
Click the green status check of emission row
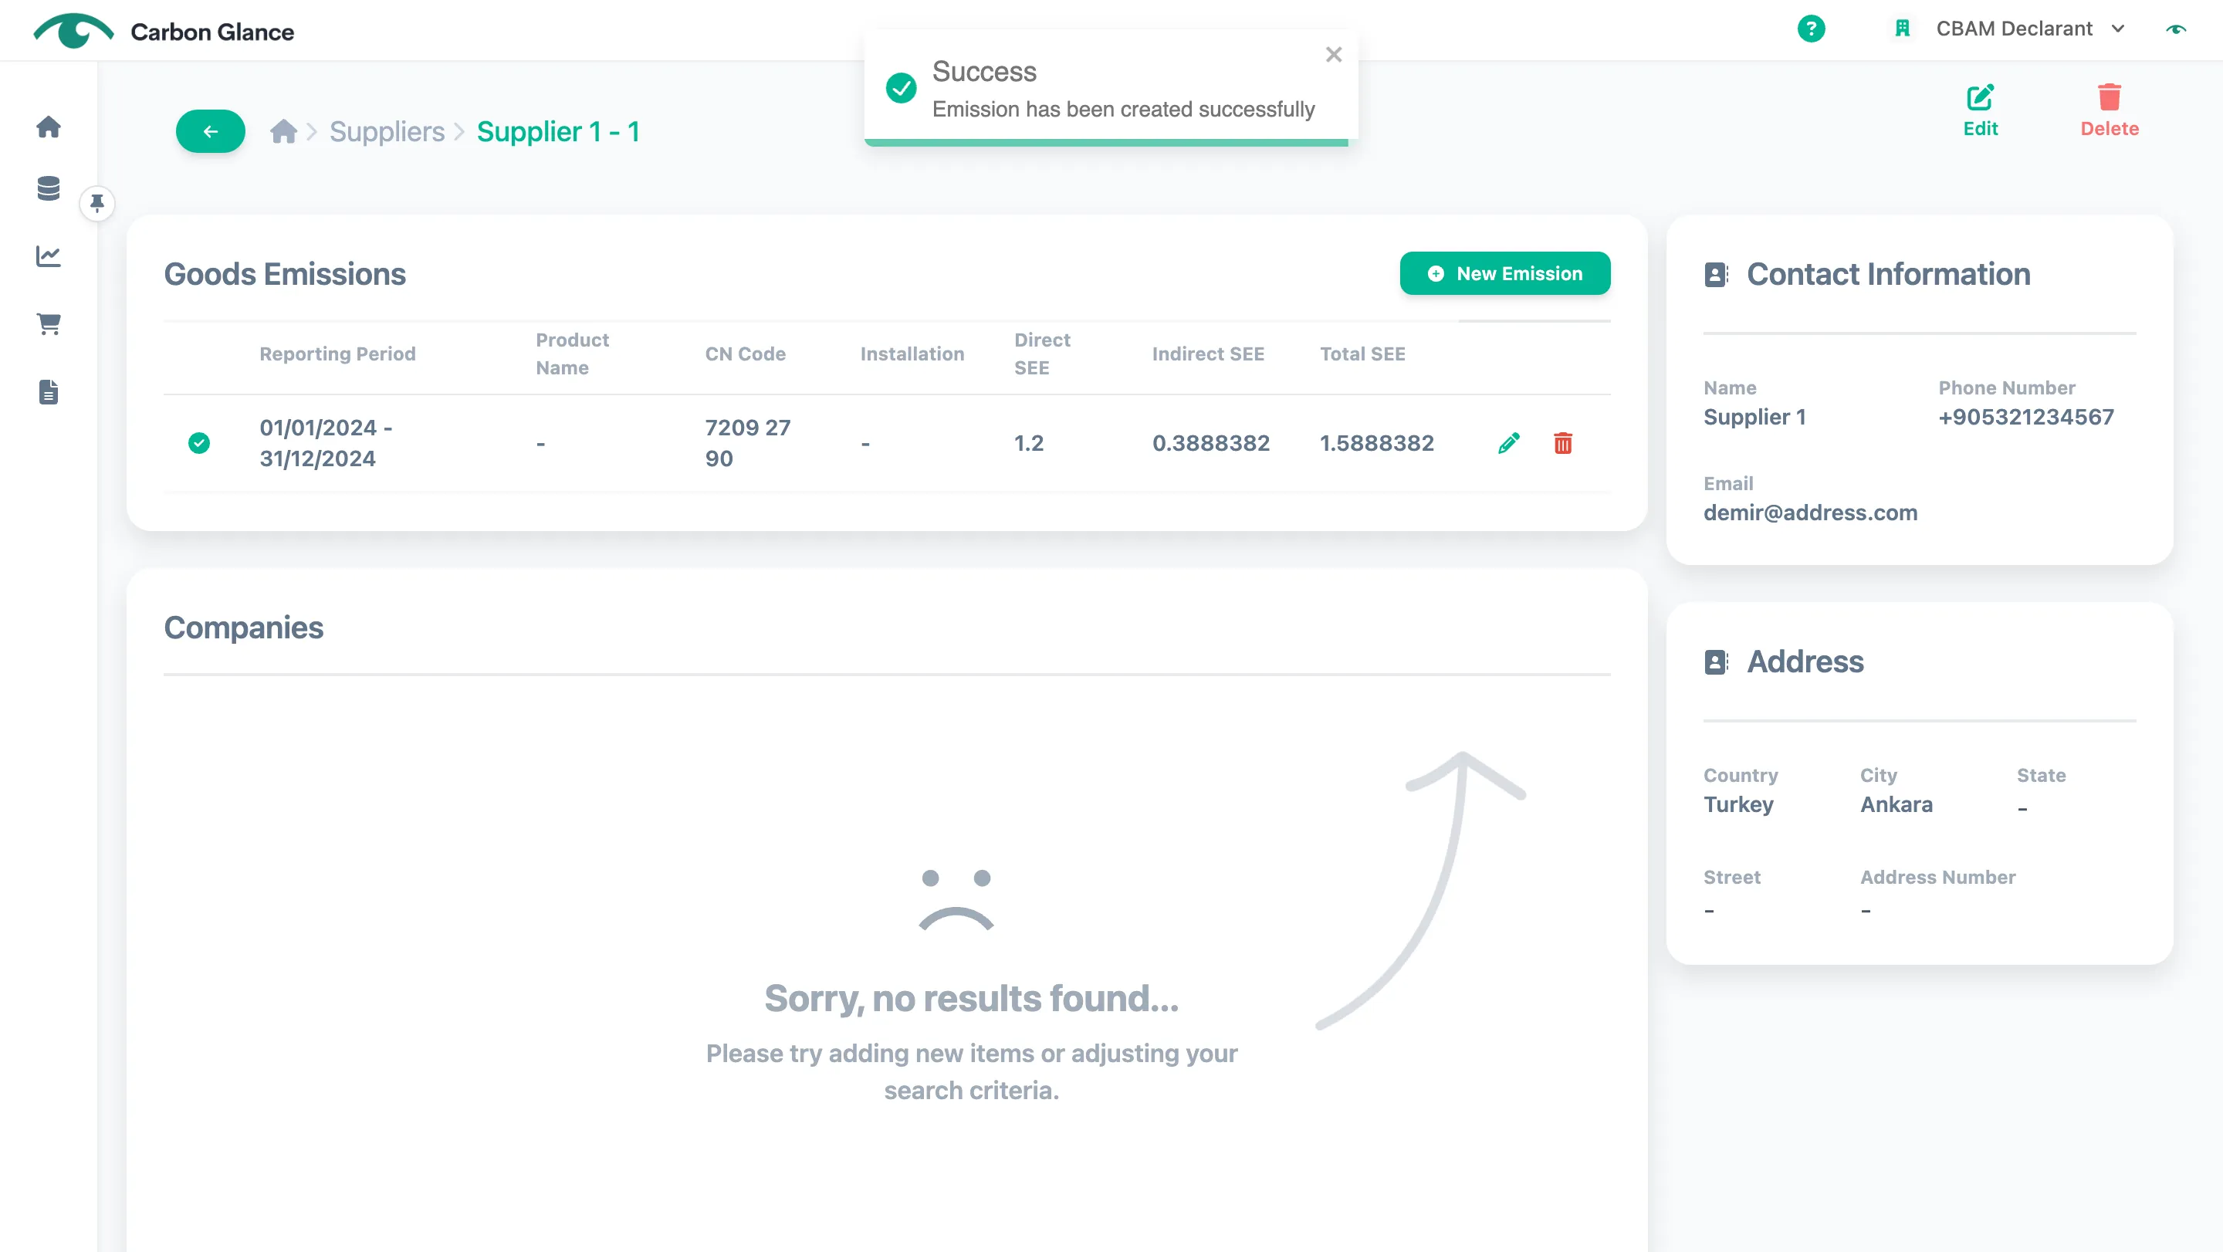coord(198,442)
